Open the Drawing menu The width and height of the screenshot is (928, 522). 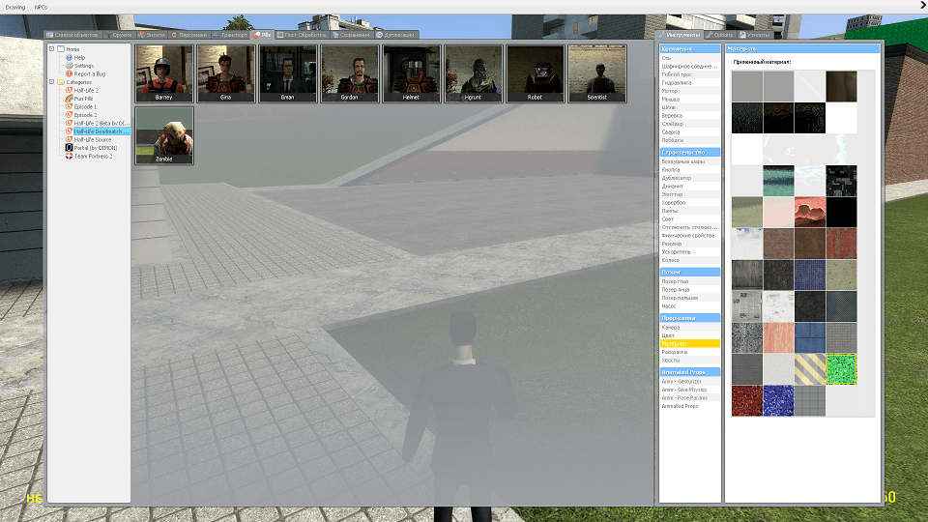(15, 7)
